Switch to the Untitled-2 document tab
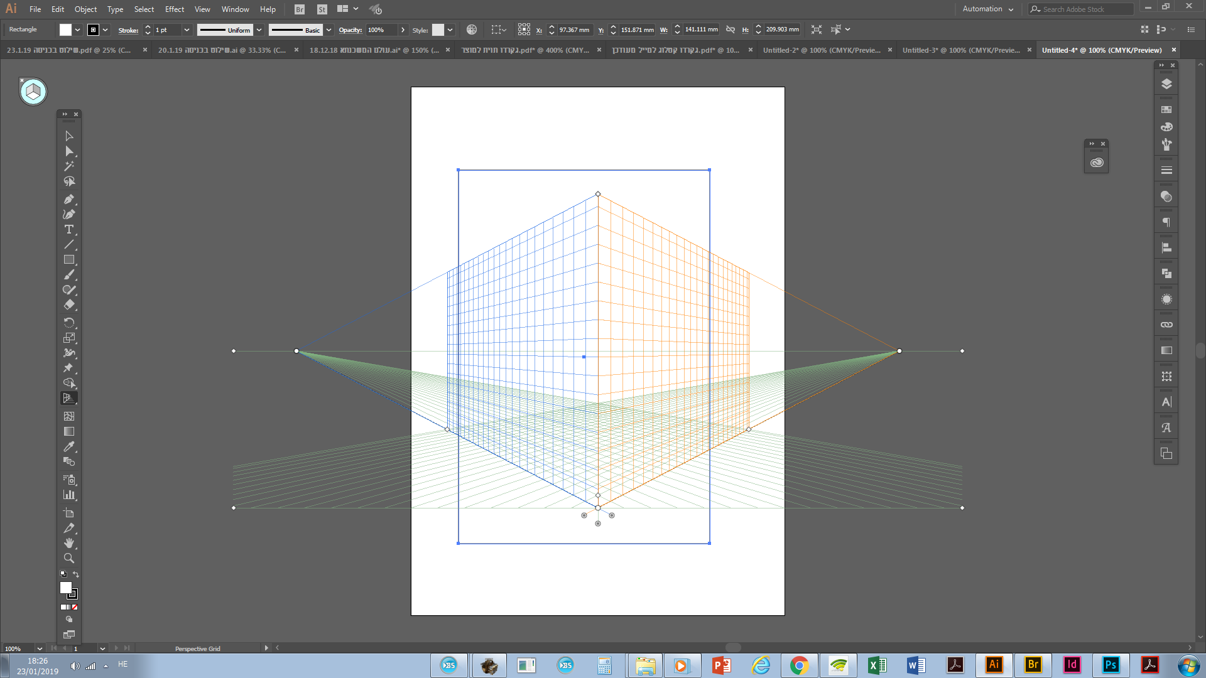This screenshot has height=678, width=1206. [x=821, y=50]
